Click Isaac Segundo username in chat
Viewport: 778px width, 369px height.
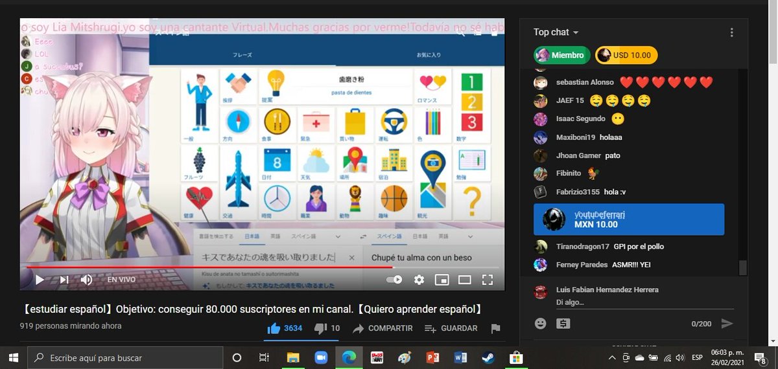pyautogui.click(x=581, y=118)
